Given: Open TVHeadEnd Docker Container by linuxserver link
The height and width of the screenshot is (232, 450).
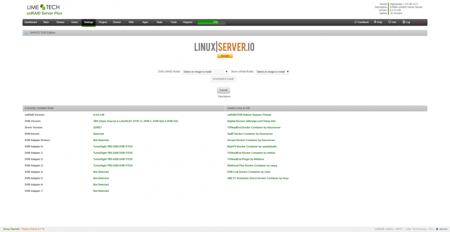Looking at the screenshot, I should [x=254, y=127].
